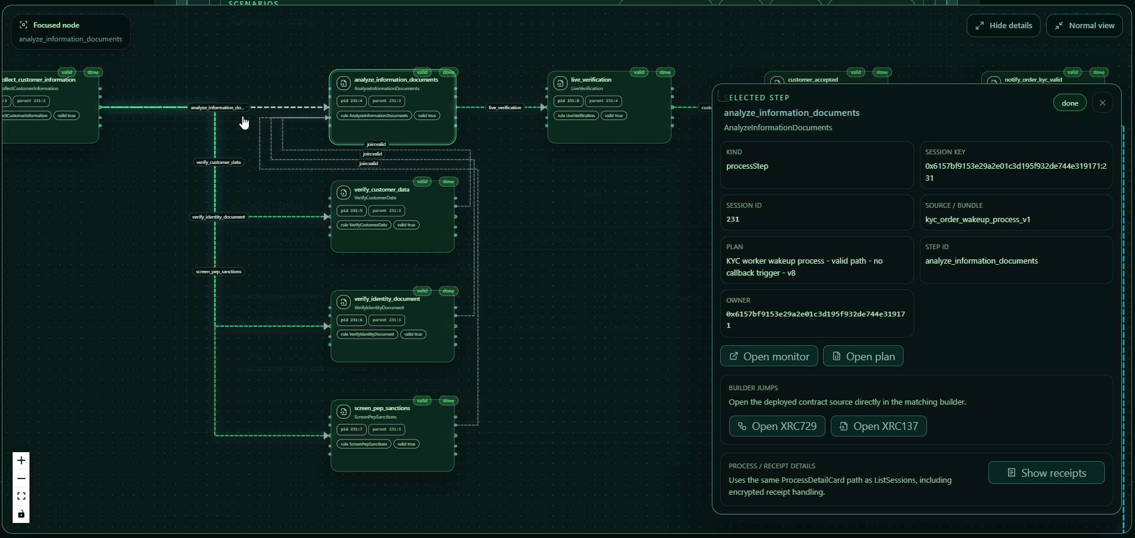Click the Session ID value 231
The width and height of the screenshot is (1135, 538).
pos(732,219)
